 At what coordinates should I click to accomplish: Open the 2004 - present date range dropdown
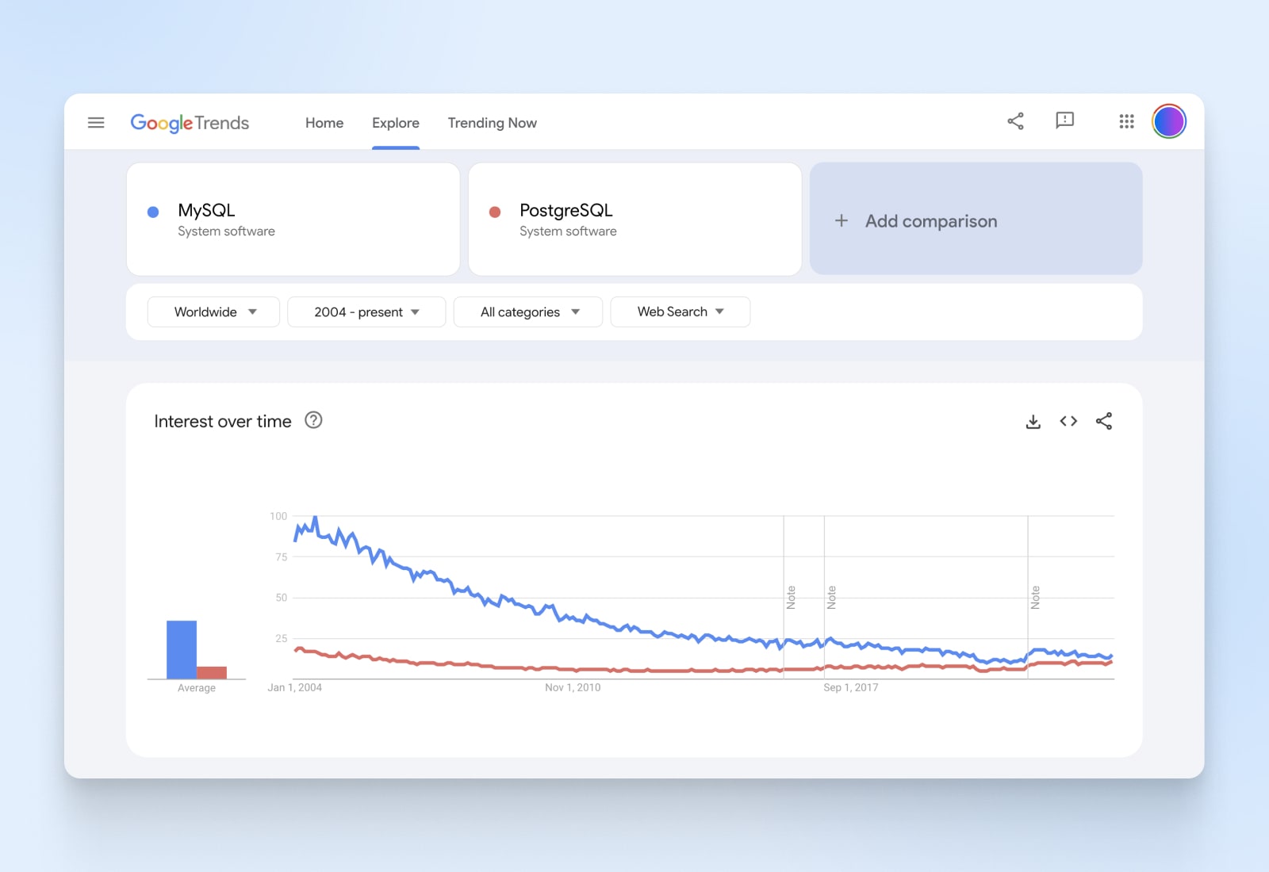366,312
